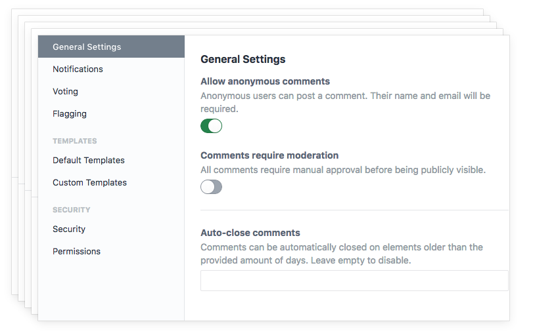This screenshot has height=335, width=533.
Task: Select Flagging in the sidebar
Action: 70,113
